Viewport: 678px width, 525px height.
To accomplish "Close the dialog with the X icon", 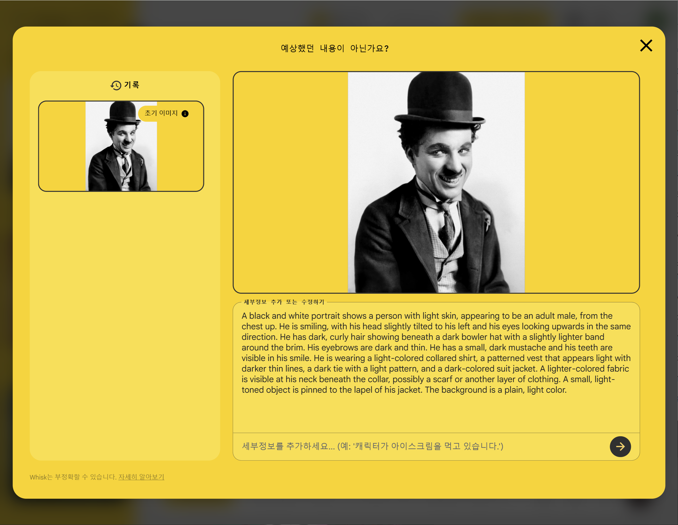I will tap(646, 46).
